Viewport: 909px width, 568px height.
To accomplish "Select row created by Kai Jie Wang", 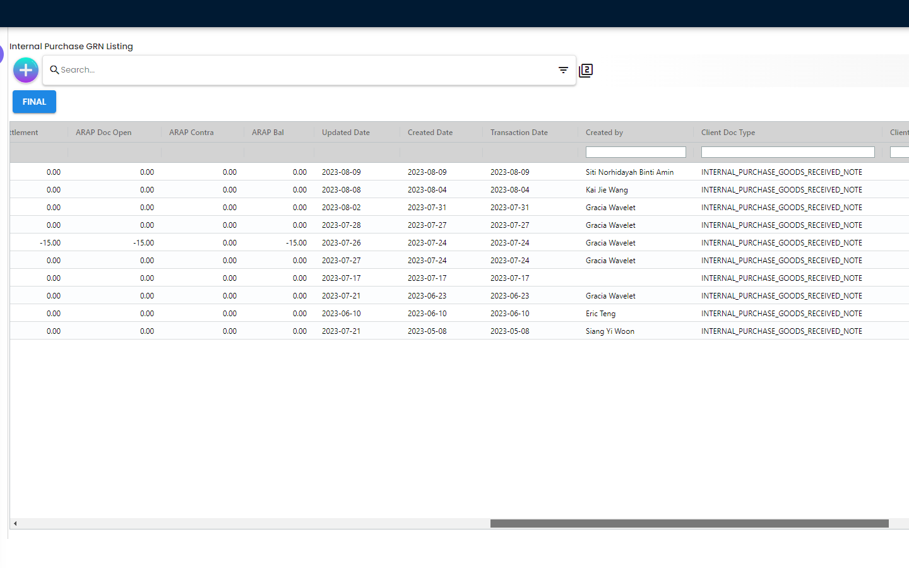I will [607, 190].
